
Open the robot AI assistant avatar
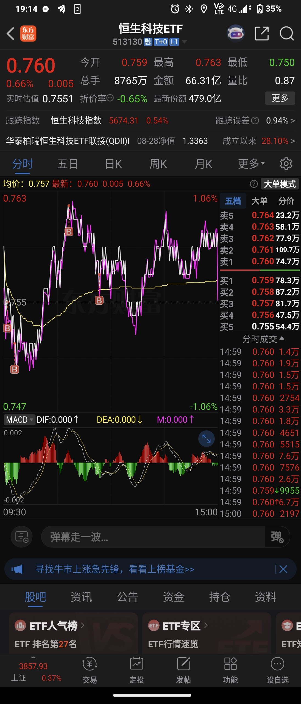(x=236, y=34)
